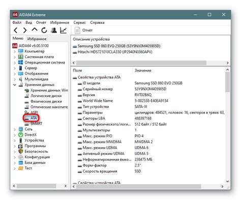241x200 pixels.
Task: Select the База данных database icon
Action: pyautogui.click(x=21, y=162)
